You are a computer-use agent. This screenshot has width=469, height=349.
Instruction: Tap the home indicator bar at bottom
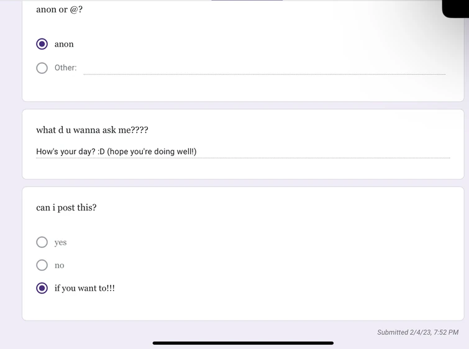pos(243,343)
